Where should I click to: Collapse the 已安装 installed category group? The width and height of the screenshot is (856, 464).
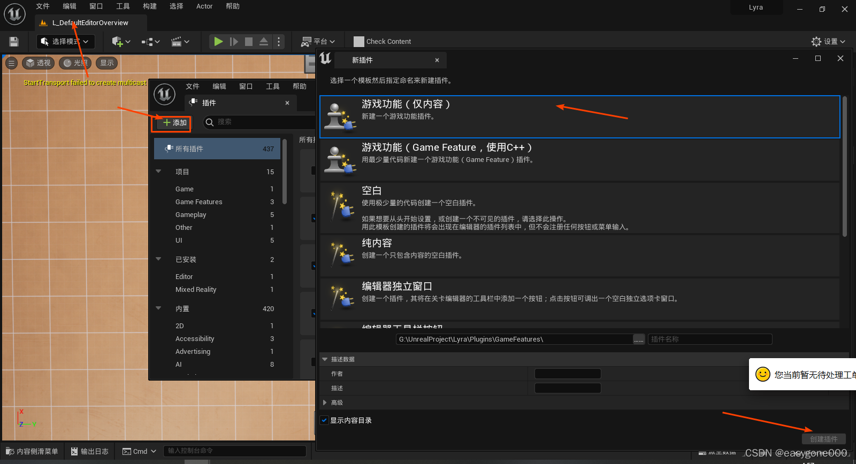158,259
